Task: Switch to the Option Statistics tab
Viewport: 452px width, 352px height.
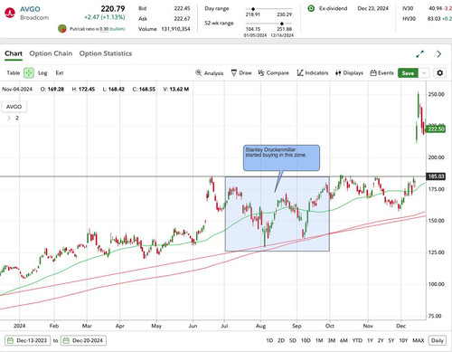Action: click(106, 53)
